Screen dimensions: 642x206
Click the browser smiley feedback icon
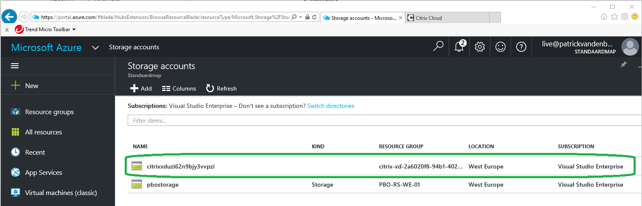point(635,17)
